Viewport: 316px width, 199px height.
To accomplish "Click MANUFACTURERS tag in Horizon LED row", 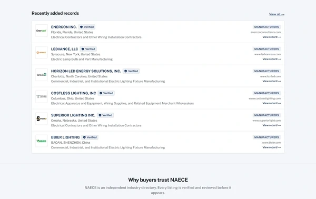I will 266,71.
